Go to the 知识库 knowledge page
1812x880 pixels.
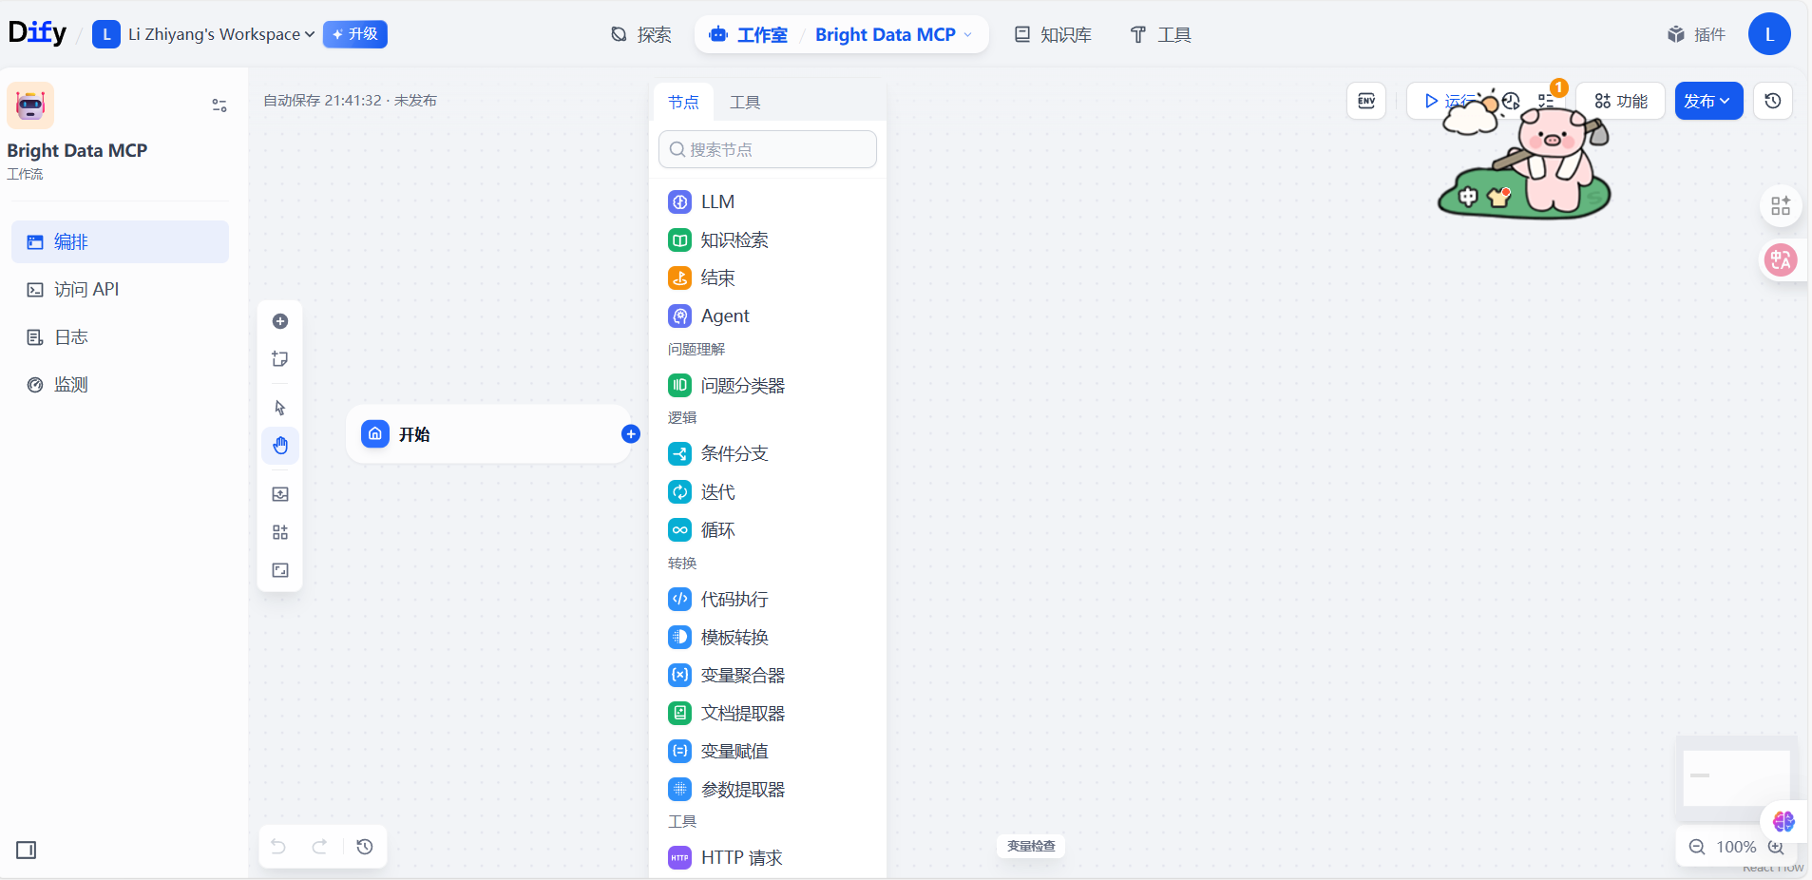click(x=1054, y=35)
